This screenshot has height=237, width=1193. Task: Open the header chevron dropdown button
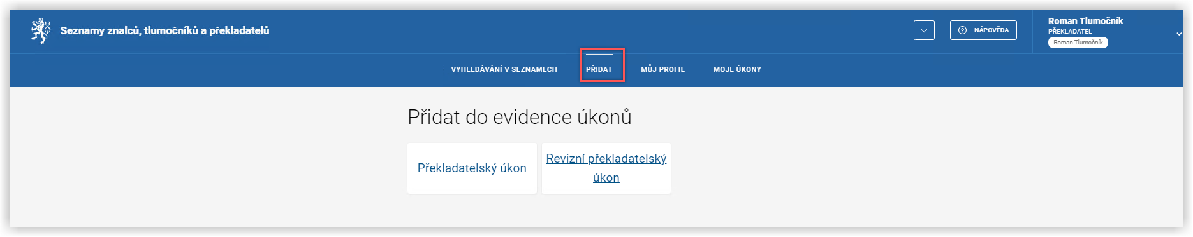pos(924,30)
